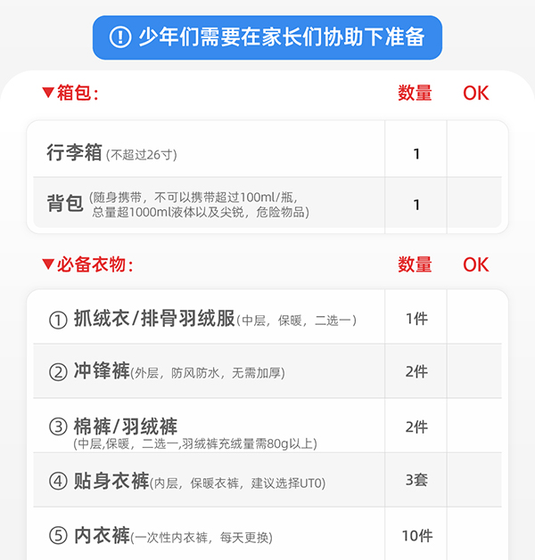Click the ③ number icon for 棉裤/羽绒裤
This screenshot has height=560, width=535.
pyautogui.click(x=58, y=427)
